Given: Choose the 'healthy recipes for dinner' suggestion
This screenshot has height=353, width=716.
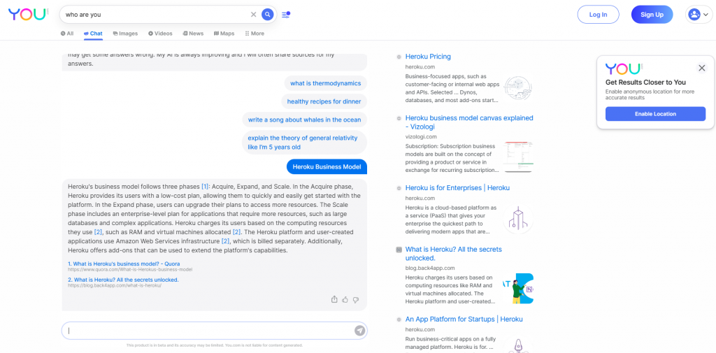Looking at the screenshot, I should (x=324, y=101).
